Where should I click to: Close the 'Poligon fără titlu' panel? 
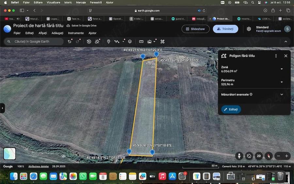tap(286, 56)
